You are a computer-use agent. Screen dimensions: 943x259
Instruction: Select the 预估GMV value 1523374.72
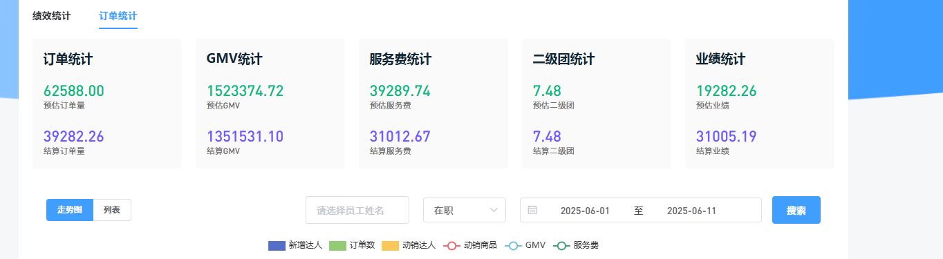tap(245, 91)
